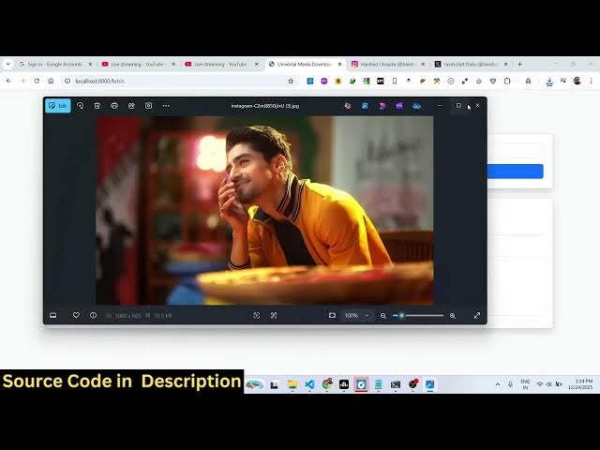Click the Instagram jpg file name title

pos(265,106)
